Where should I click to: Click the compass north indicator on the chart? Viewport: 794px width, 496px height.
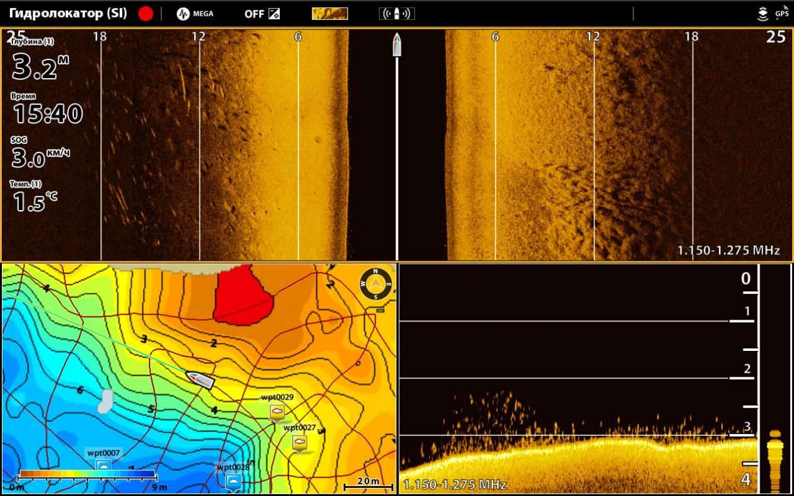pyautogui.click(x=375, y=283)
